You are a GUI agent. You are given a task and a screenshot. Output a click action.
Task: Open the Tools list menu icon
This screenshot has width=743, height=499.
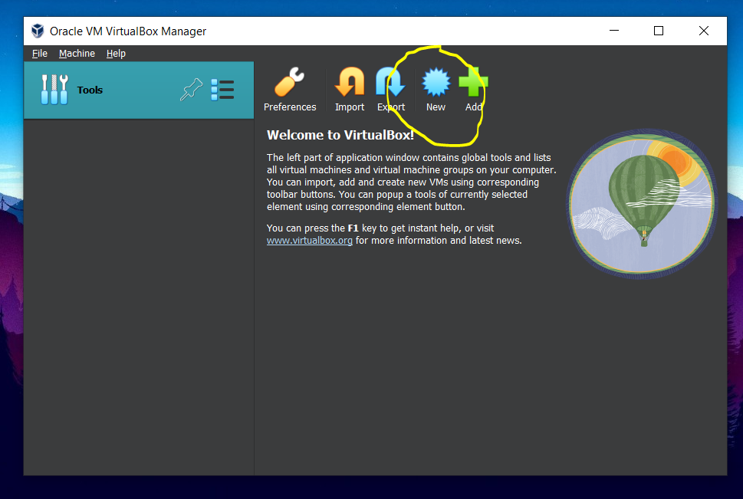(222, 90)
